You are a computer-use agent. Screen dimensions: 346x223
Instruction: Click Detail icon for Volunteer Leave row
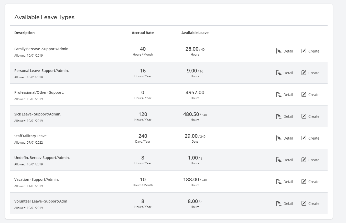pos(279,203)
